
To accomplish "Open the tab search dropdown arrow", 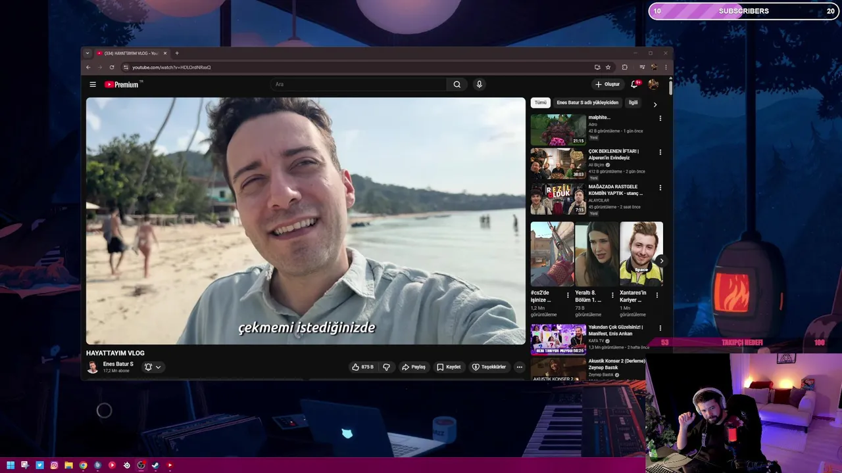I will [x=88, y=53].
